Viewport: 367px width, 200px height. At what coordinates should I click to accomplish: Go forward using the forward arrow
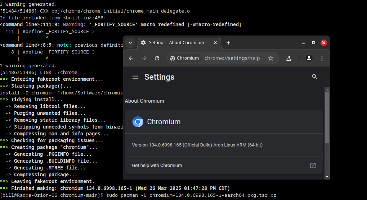[x=144, y=58]
